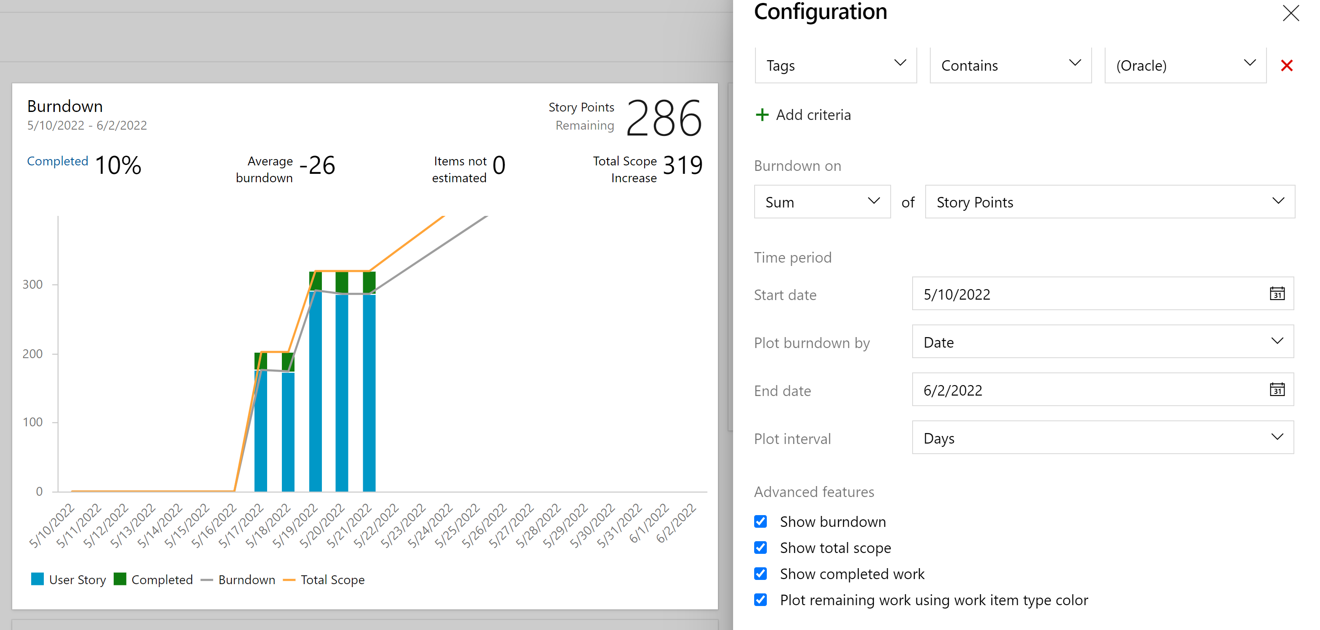This screenshot has width=1320, height=630.
Task: Uncheck Show total scope
Action: pos(760,547)
